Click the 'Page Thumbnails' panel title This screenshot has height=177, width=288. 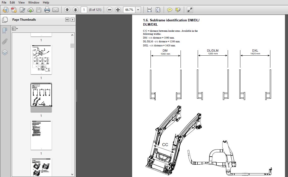point(24,20)
